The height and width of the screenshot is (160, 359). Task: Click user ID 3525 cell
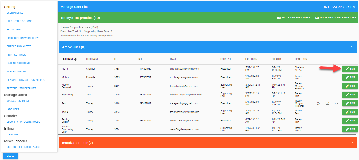pos(117,77)
